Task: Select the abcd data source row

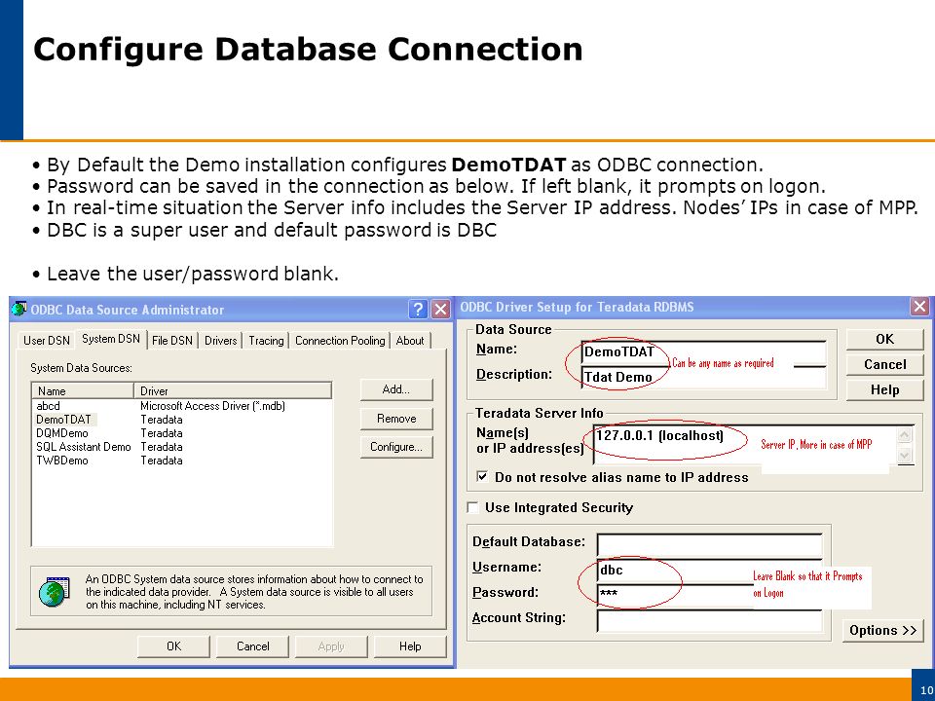Action: tap(182, 406)
